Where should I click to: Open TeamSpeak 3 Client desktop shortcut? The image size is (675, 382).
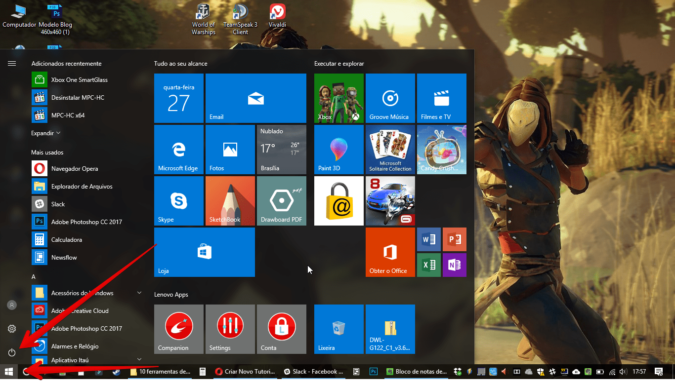coord(240,19)
